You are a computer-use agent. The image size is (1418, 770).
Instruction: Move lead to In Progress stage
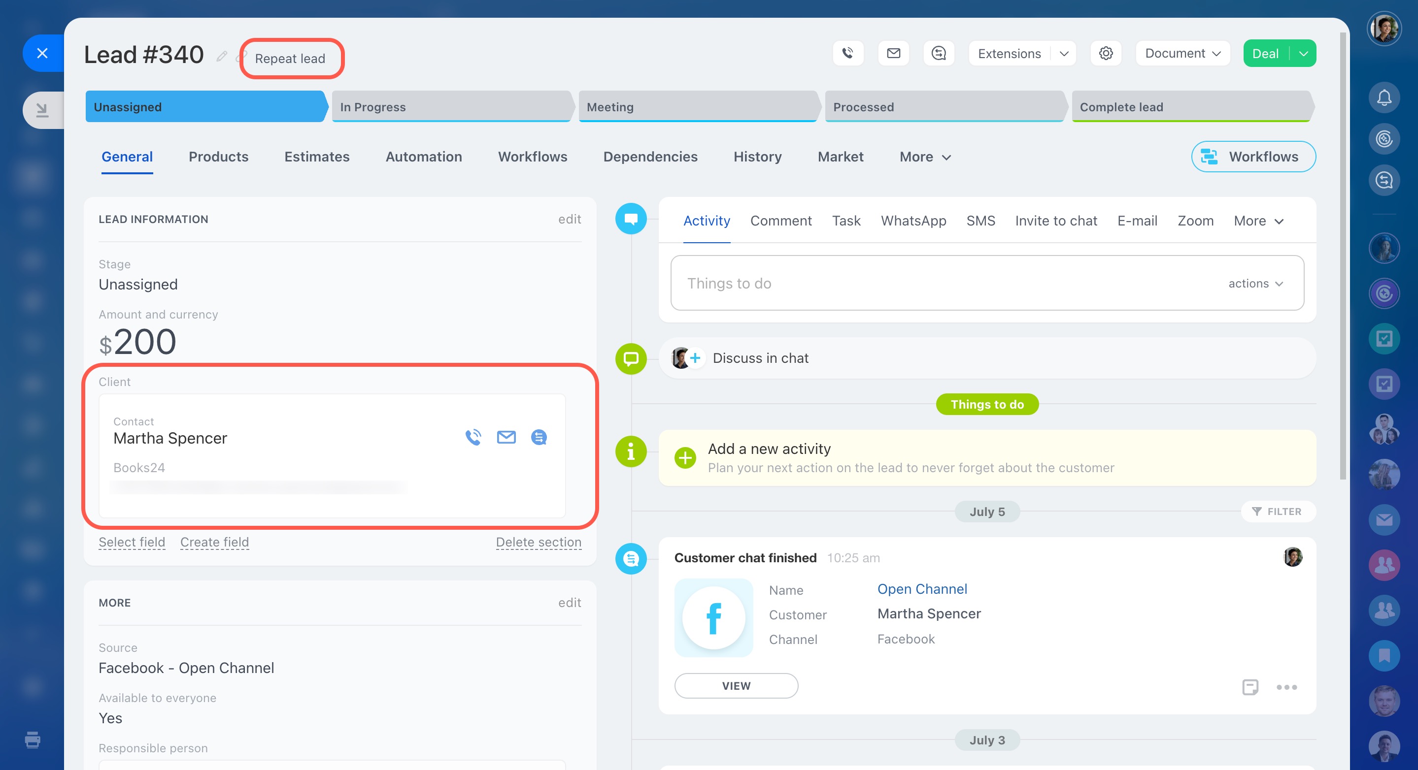pyautogui.click(x=451, y=107)
